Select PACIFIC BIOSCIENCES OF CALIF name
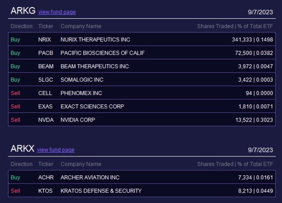 click(102, 53)
